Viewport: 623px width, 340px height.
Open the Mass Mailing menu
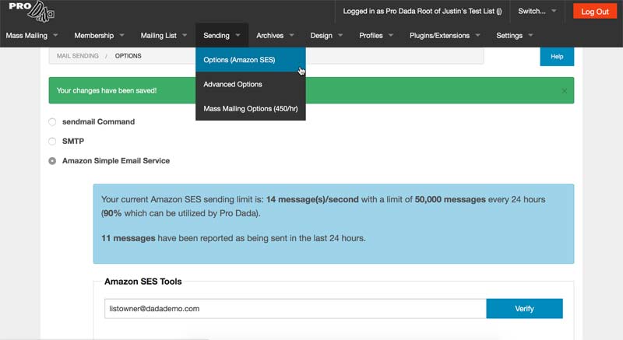pyautogui.click(x=32, y=35)
